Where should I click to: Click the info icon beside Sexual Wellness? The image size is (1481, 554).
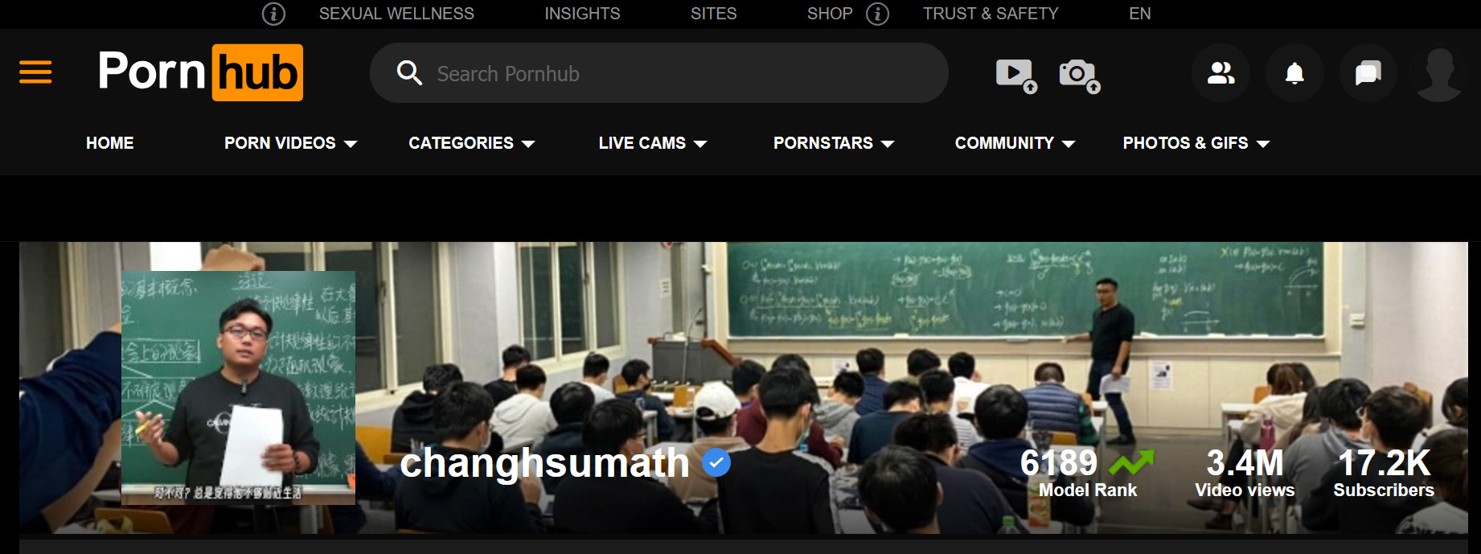click(x=273, y=14)
